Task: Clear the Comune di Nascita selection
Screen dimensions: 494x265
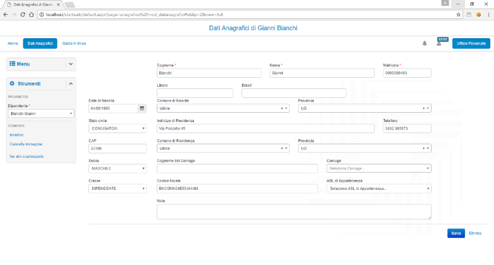Action: (282, 108)
